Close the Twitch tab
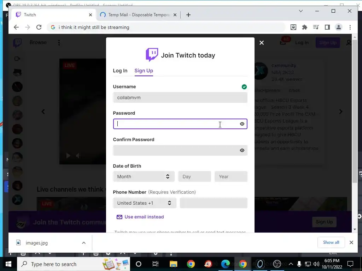The width and height of the screenshot is (362, 271). pyautogui.click(x=90, y=15)
